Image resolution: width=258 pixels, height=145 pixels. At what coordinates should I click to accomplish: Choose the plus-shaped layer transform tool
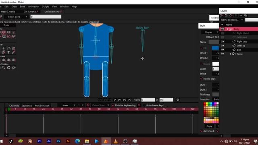4,48
